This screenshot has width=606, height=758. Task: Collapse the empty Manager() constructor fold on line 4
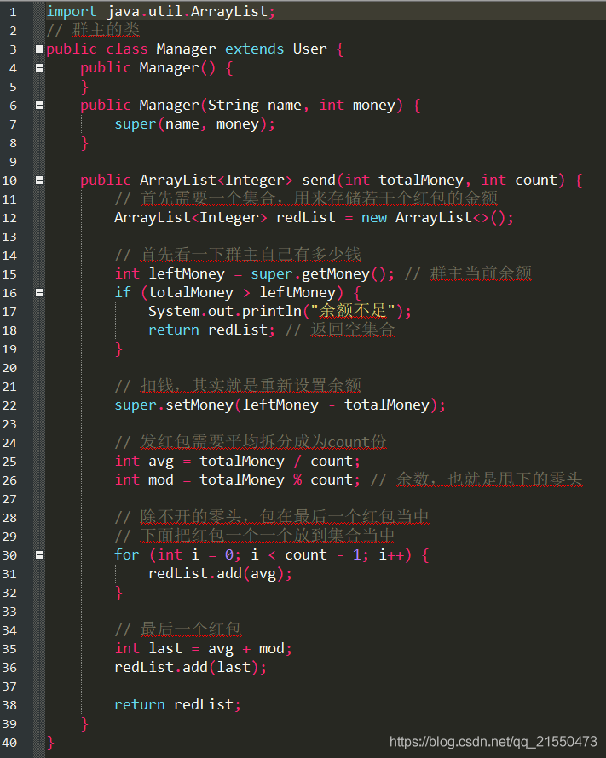click(x=40, y=67)
